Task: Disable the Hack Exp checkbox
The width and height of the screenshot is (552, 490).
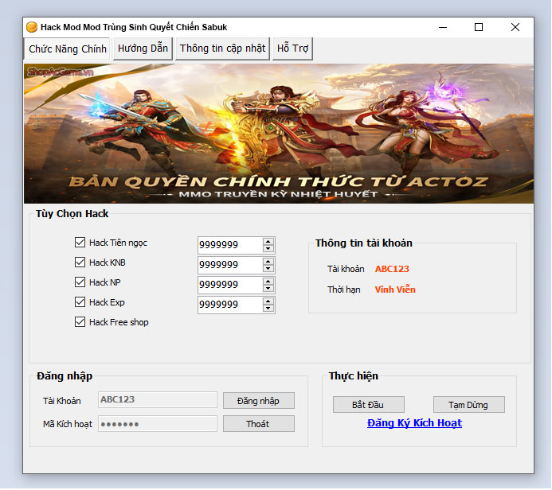Action: (80, 302)
